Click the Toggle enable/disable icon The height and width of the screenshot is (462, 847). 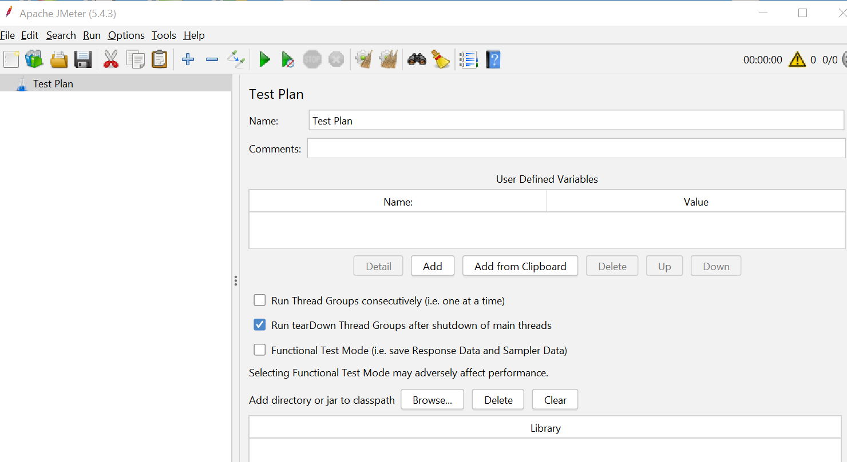pyautogui.click(x=236, y=59)
